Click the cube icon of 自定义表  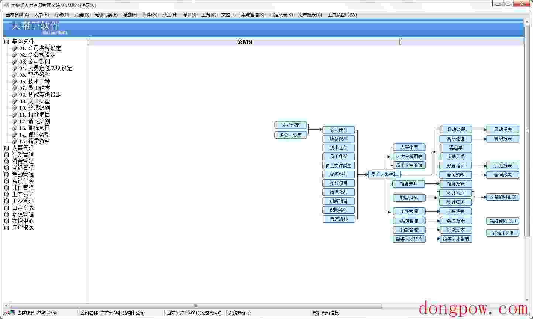click(7, 208)
